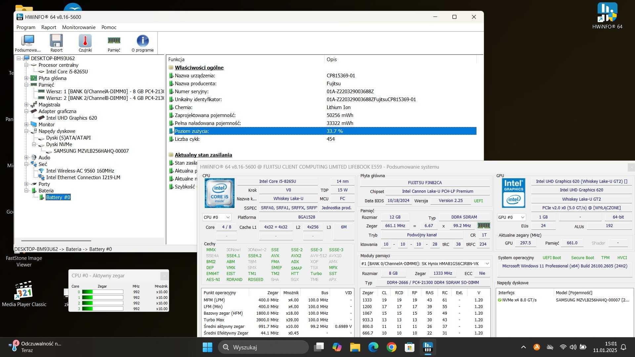Select memory row BANK 2/ChannelB-DIMM0 4 GB
635x357 pixels.
coord(105,98)
